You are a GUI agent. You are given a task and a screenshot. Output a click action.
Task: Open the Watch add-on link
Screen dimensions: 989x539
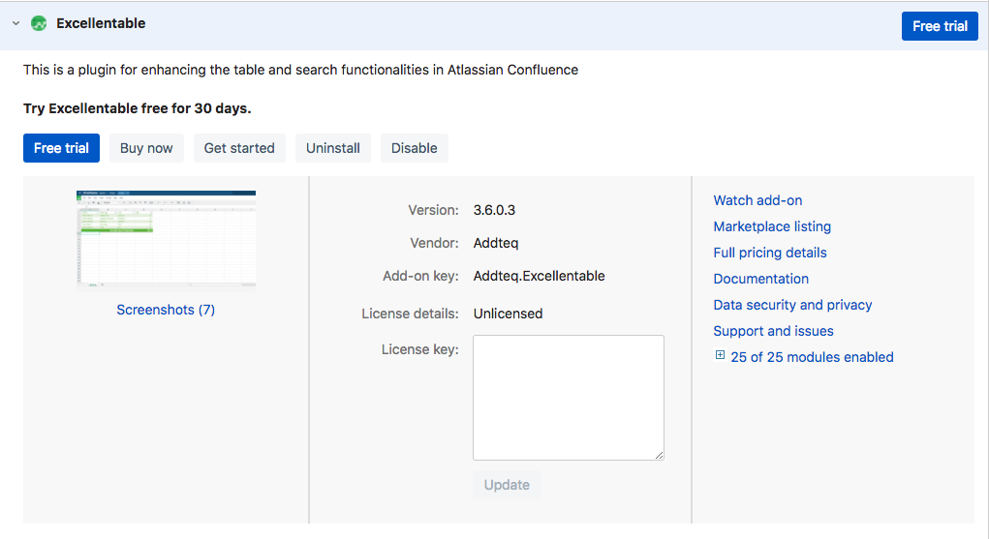coord(757,200)
